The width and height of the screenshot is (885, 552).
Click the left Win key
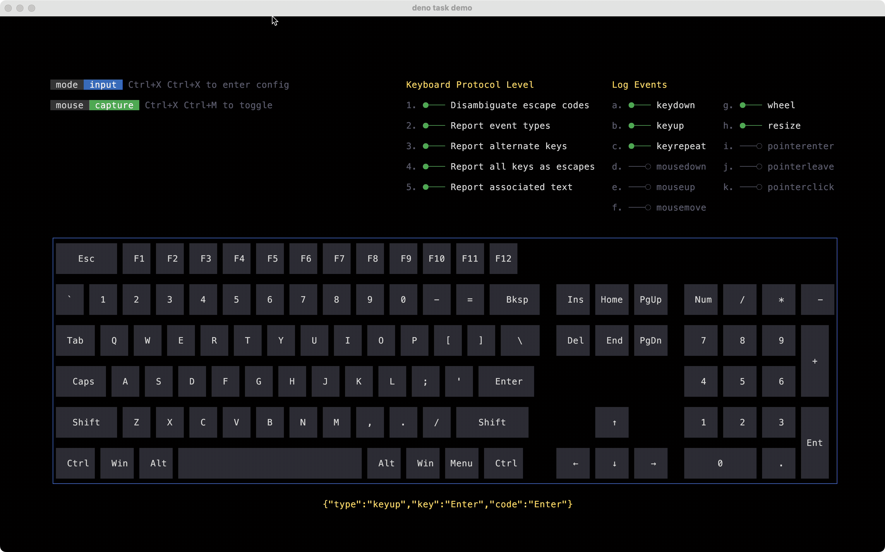click(117, 463)
